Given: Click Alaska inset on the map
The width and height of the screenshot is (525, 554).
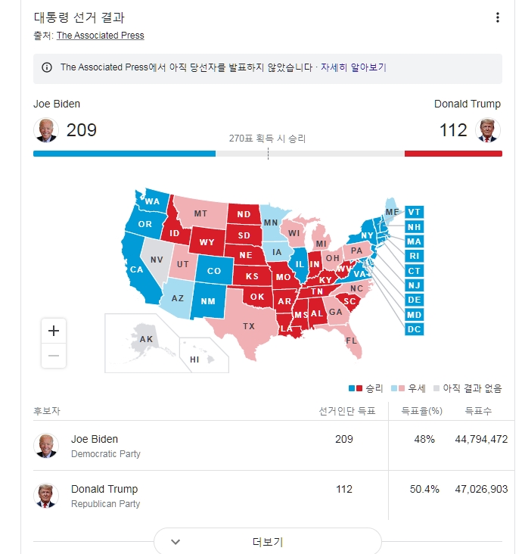Looking at the screenshot, I should (146, 338).
